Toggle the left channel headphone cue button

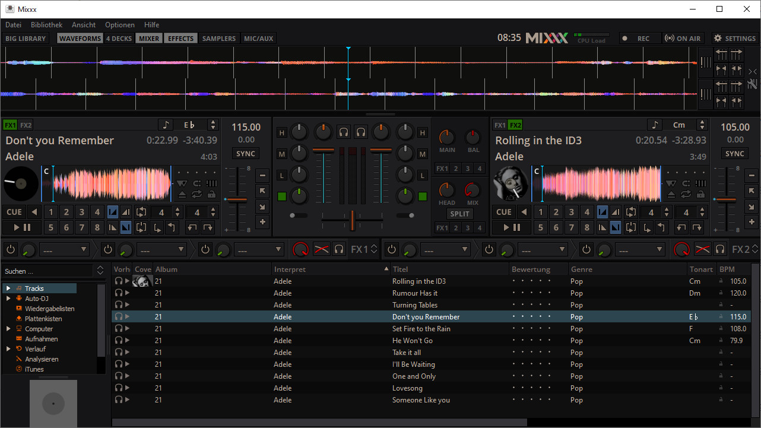coord(343,132)
